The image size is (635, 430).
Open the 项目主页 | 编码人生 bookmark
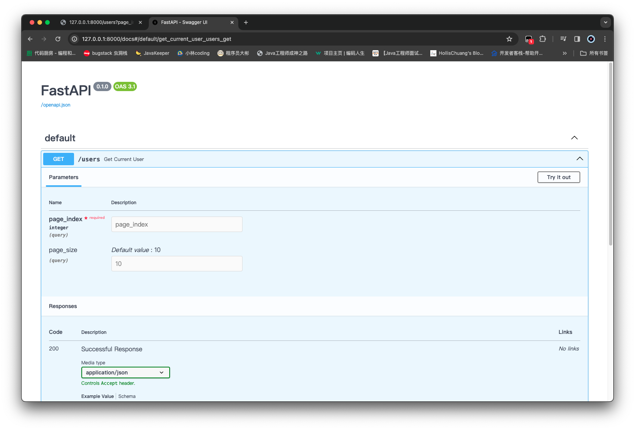[x=340, y=53]
